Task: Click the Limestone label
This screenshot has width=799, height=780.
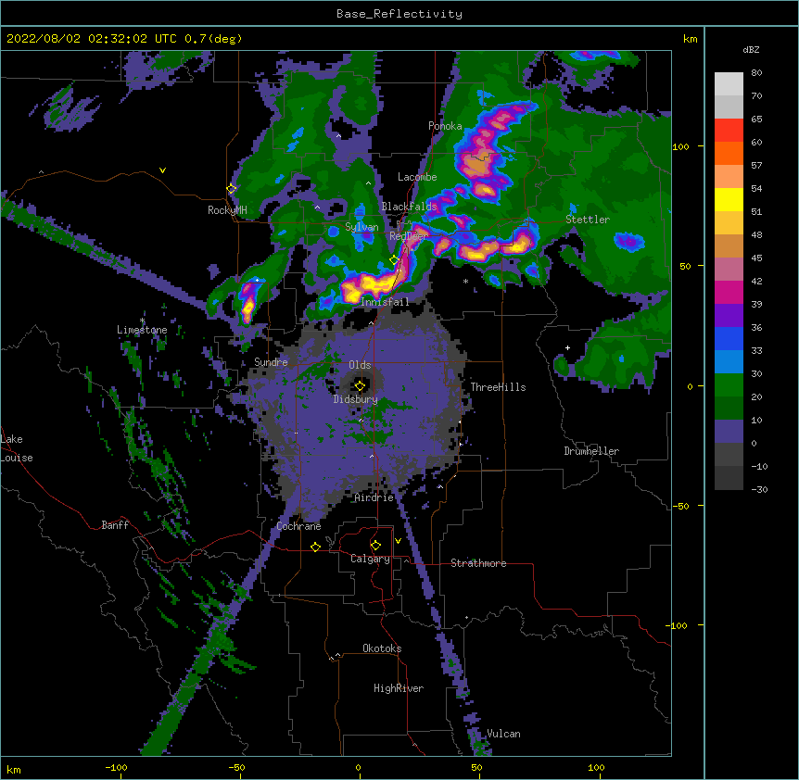Action: click(x=142, y=330)
